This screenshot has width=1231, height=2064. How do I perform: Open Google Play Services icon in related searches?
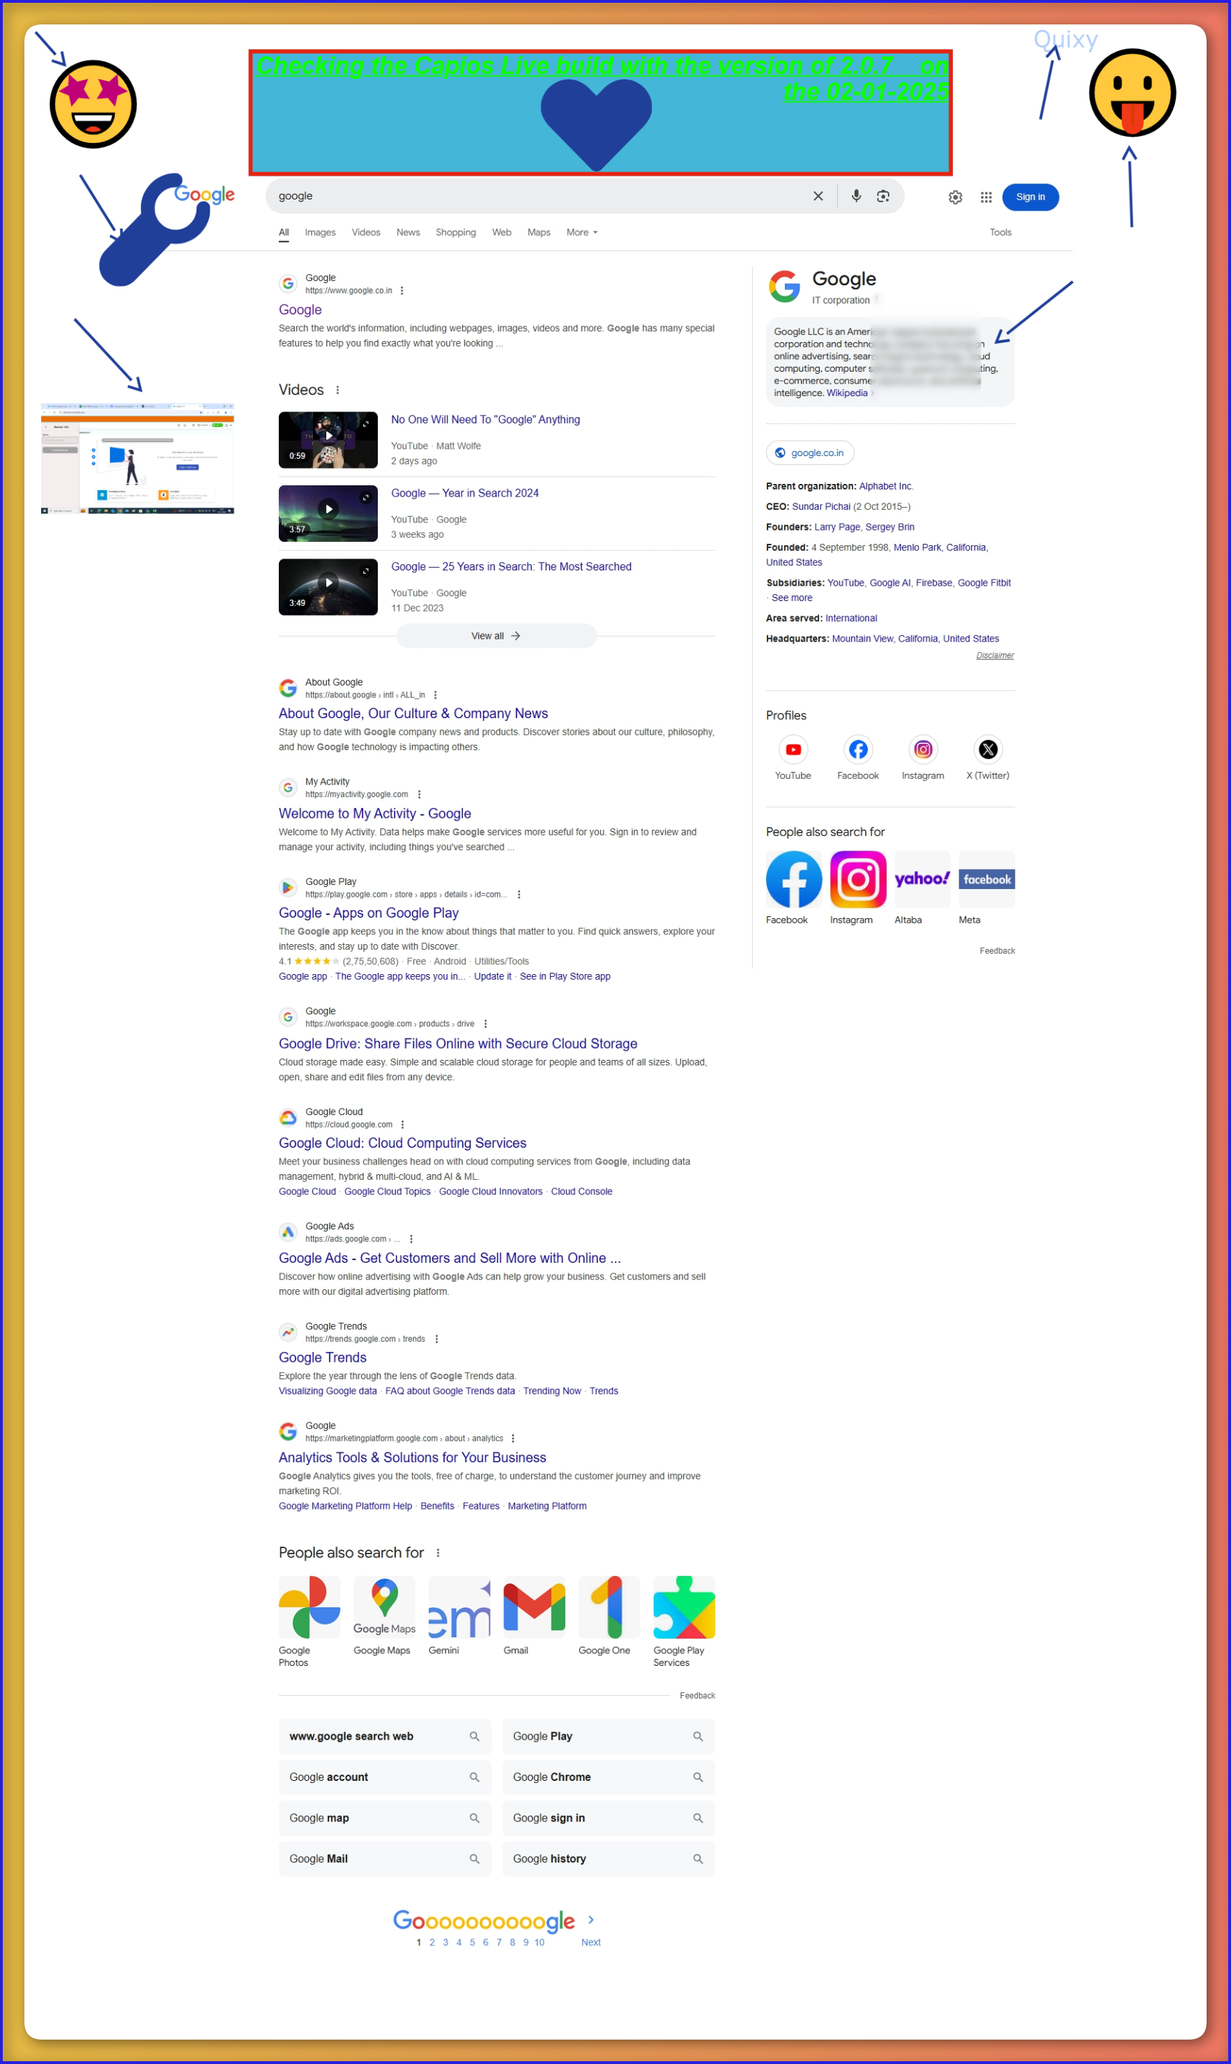tap(684, 1607)
